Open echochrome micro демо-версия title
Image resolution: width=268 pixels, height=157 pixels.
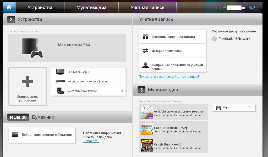pyautogui.click(x=179, y=111)
